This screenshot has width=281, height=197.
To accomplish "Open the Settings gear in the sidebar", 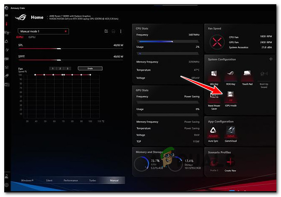I will click(6, 185).
